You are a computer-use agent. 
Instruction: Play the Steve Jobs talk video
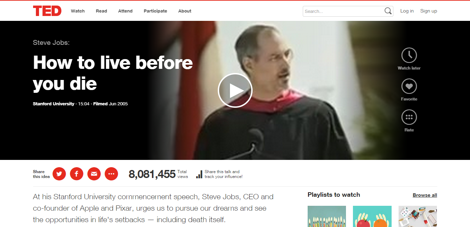[x=235, y=90]
